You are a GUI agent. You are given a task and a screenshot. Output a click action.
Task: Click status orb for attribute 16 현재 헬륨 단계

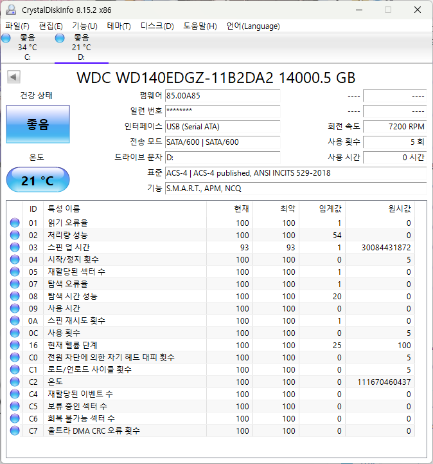(x=15, y=345)
